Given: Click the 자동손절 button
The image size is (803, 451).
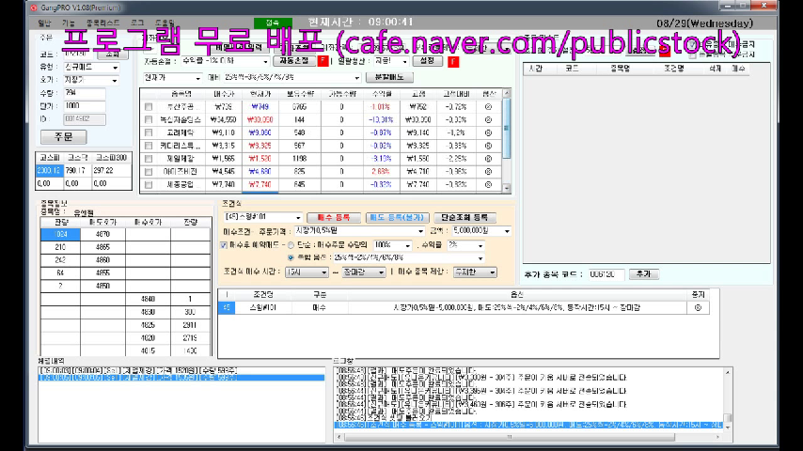Looking at the screenshot, I should pos(294,61).
